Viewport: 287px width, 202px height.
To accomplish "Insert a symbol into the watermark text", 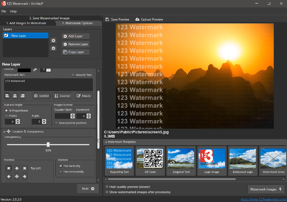I will coord(41,95).
